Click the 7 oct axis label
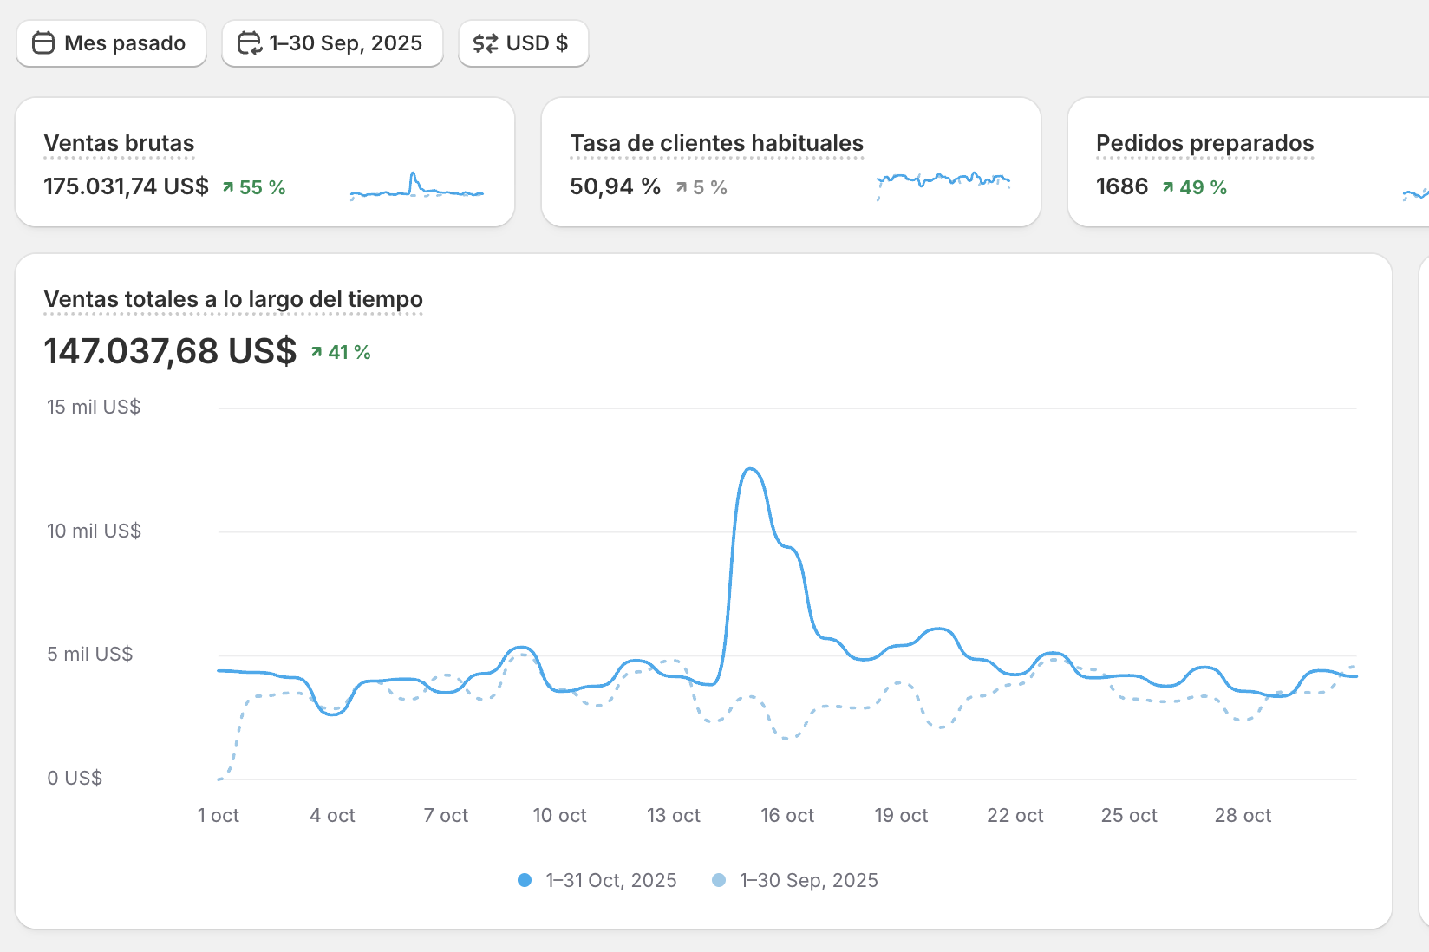1429x952 pixels. pos(446,815)
